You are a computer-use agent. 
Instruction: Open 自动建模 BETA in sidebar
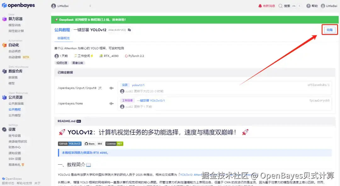19,57
